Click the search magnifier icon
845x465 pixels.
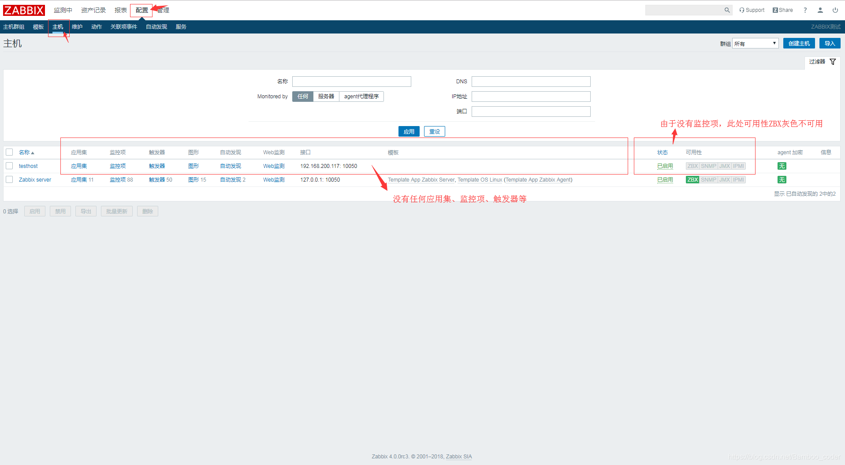(x=727, y=10)
